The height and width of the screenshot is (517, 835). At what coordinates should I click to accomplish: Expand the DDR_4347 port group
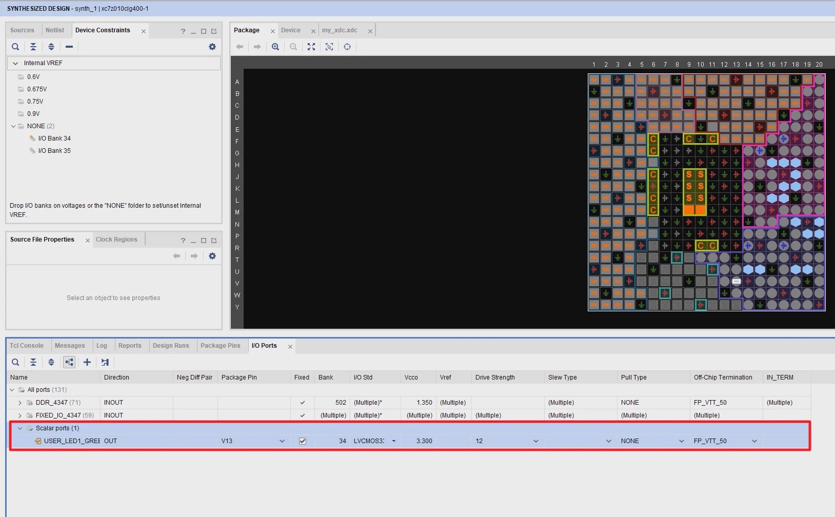click(x=20, y=403)
